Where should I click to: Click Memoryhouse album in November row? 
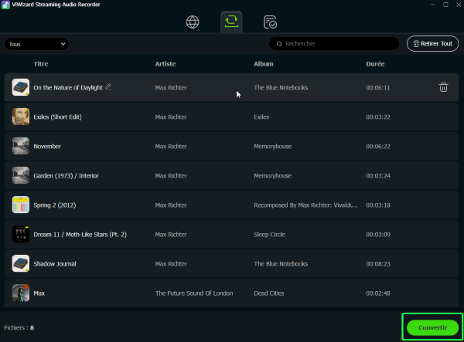tap(272, 146)
